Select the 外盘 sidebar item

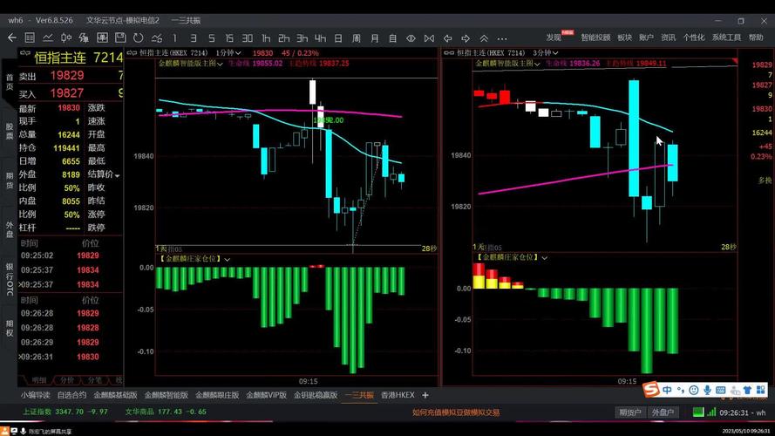(x=10, y=229)
